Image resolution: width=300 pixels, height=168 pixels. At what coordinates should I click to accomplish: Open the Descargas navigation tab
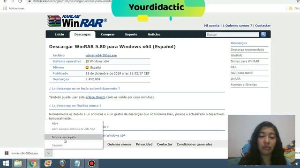tap(82, 35)
